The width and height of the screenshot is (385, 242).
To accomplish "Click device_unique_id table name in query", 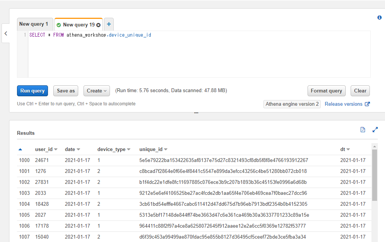I will coord(130,35).
